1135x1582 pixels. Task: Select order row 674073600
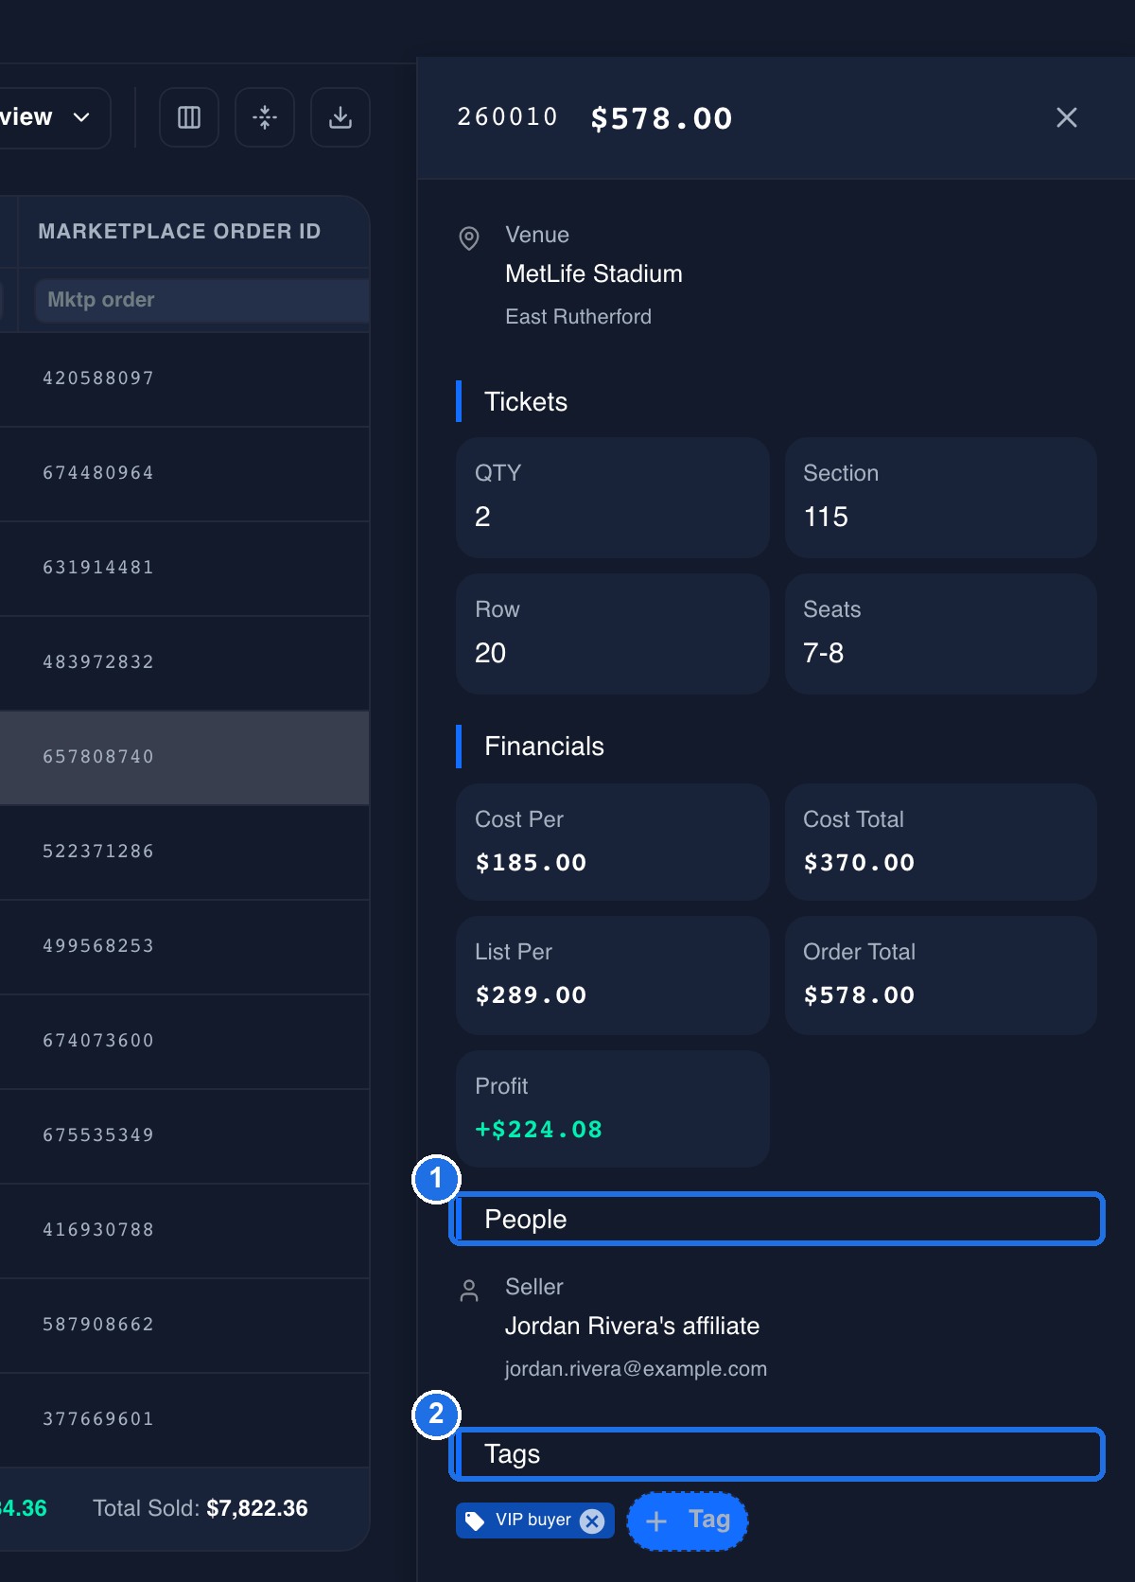184,1041
